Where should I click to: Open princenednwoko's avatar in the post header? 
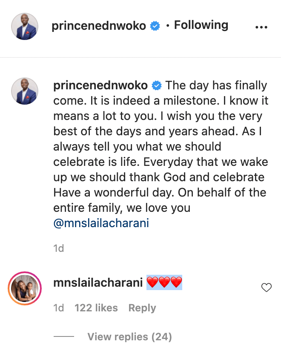click(24, 27)
